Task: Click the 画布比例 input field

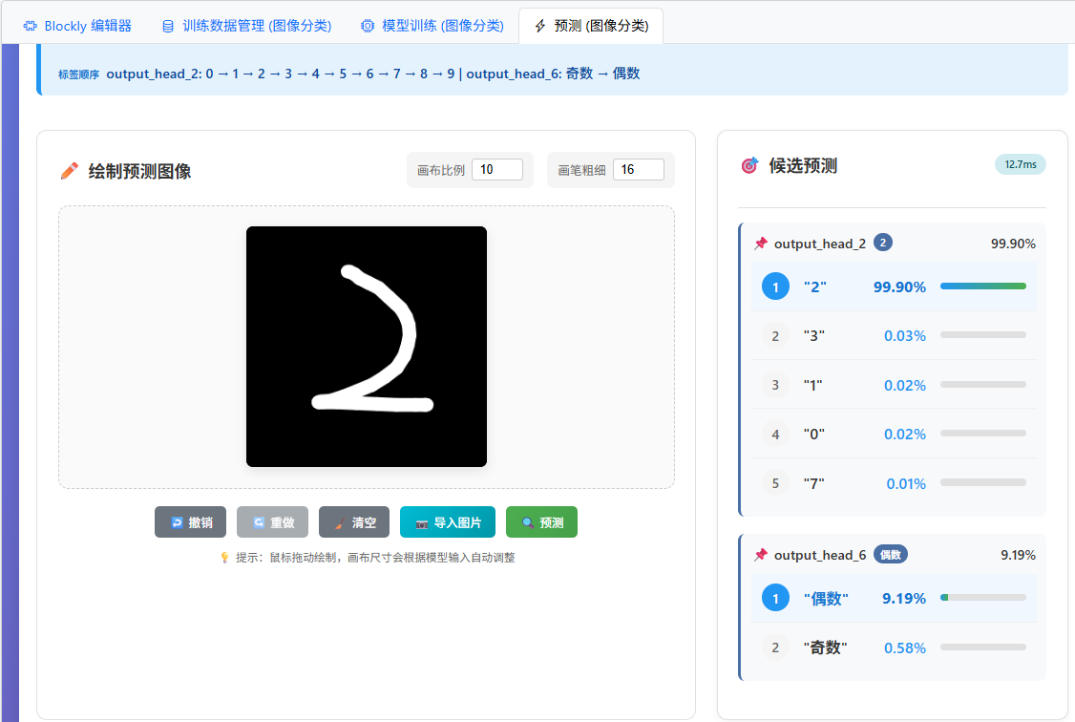Action: tap(497, 169)
